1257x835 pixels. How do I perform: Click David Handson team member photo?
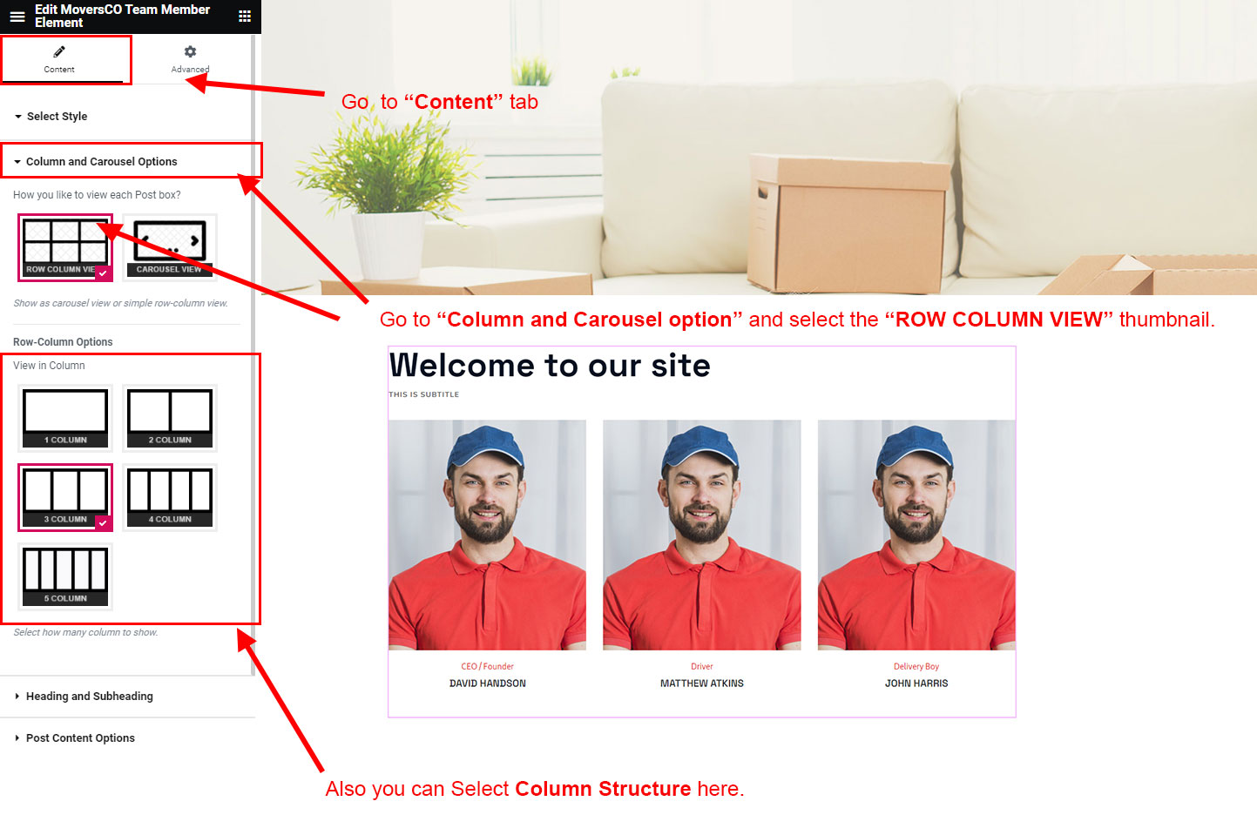click(x=487, y=535)
